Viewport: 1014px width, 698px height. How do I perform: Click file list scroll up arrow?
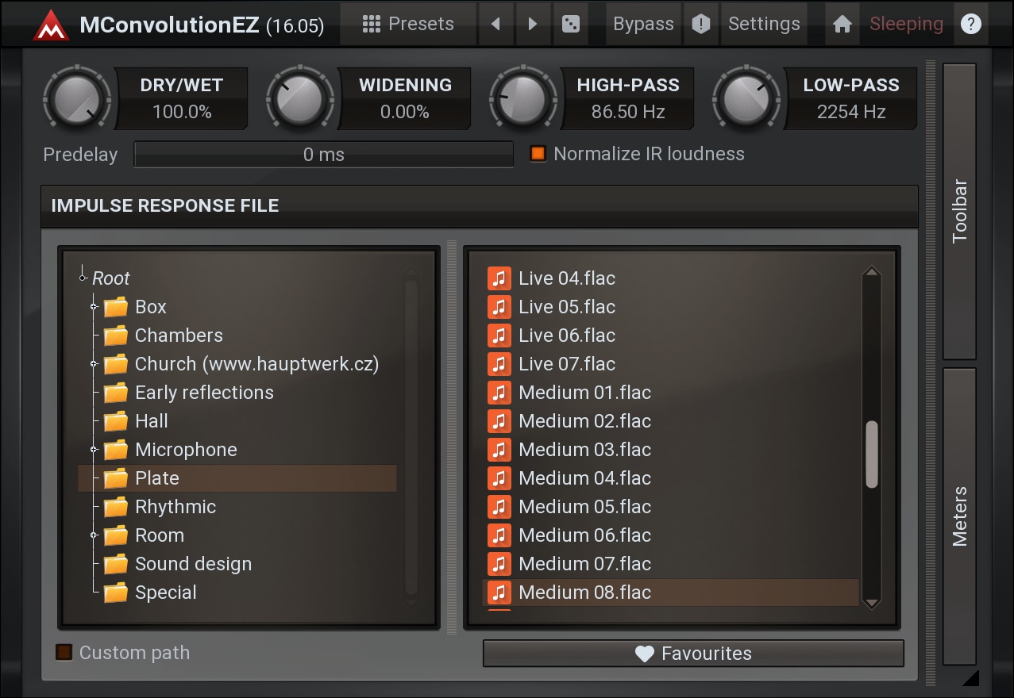click(x=872, y=273)
